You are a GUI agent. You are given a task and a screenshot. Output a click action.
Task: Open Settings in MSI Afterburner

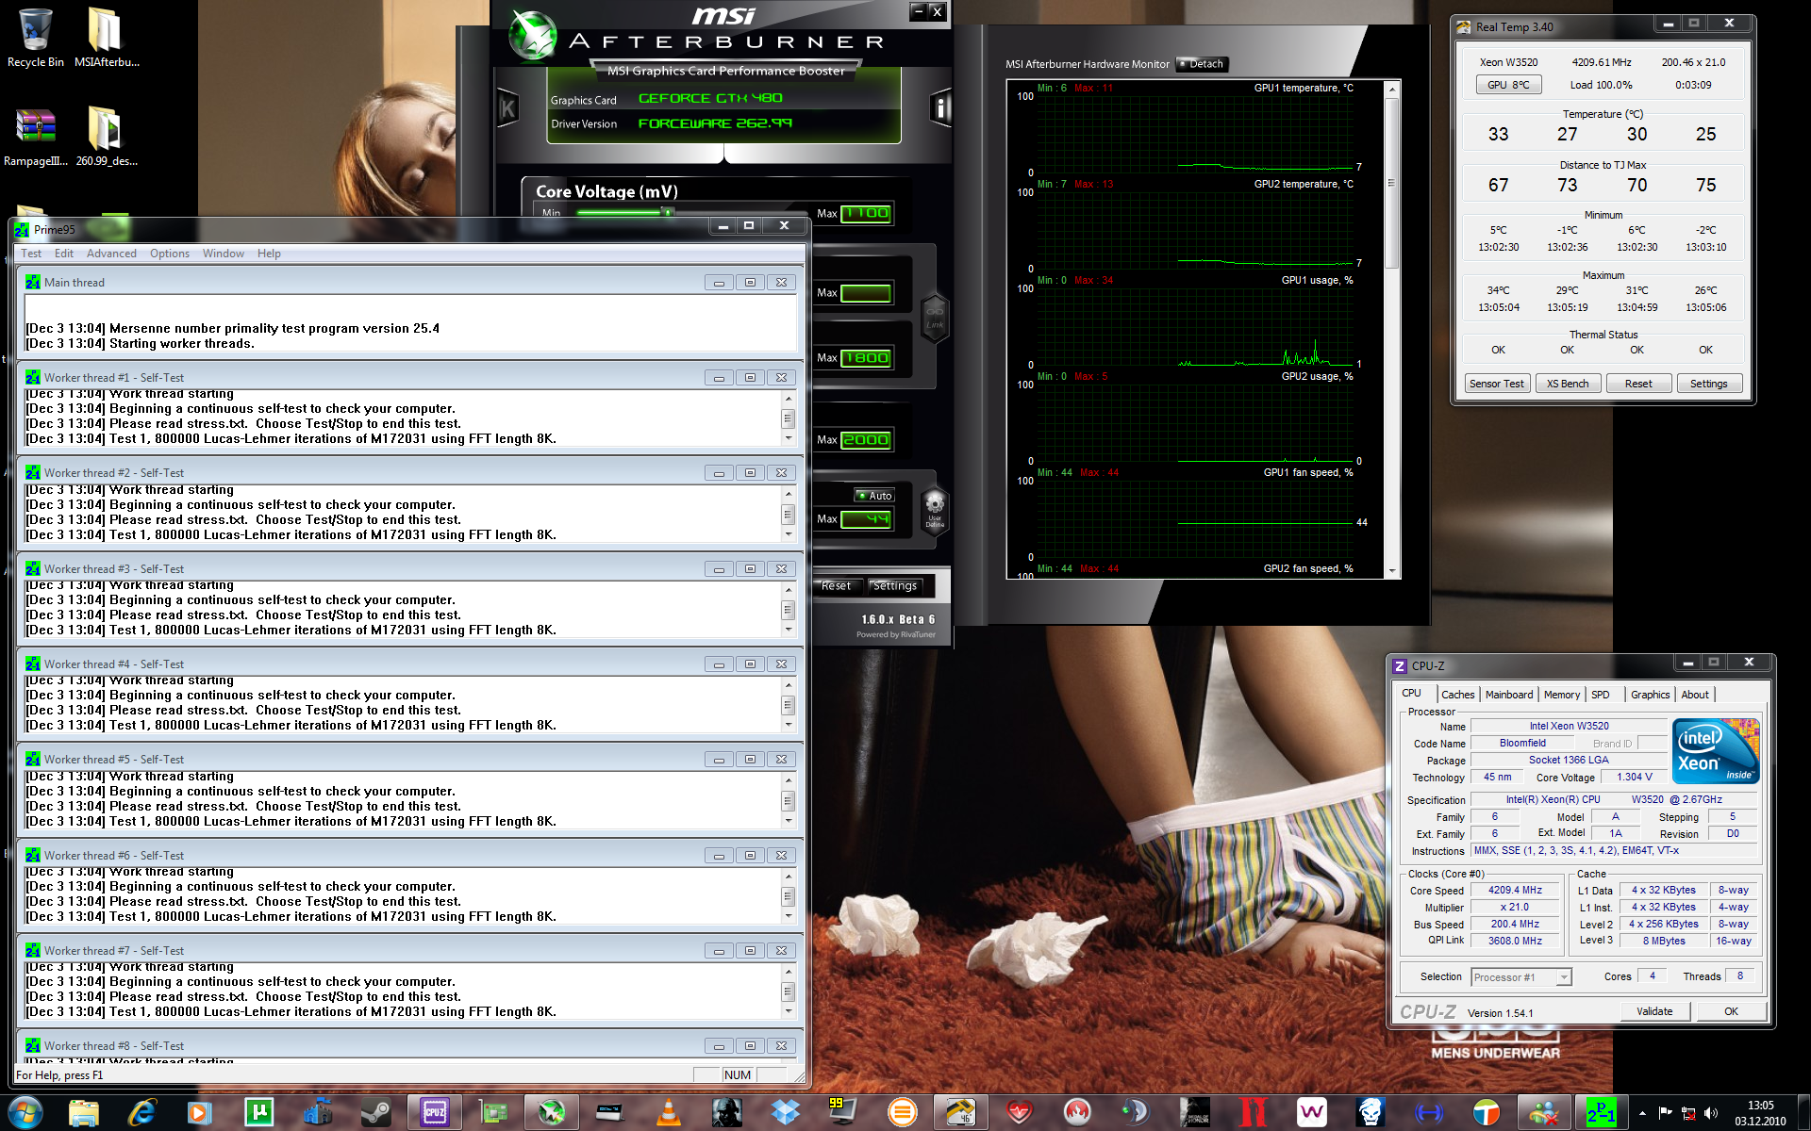895,586
